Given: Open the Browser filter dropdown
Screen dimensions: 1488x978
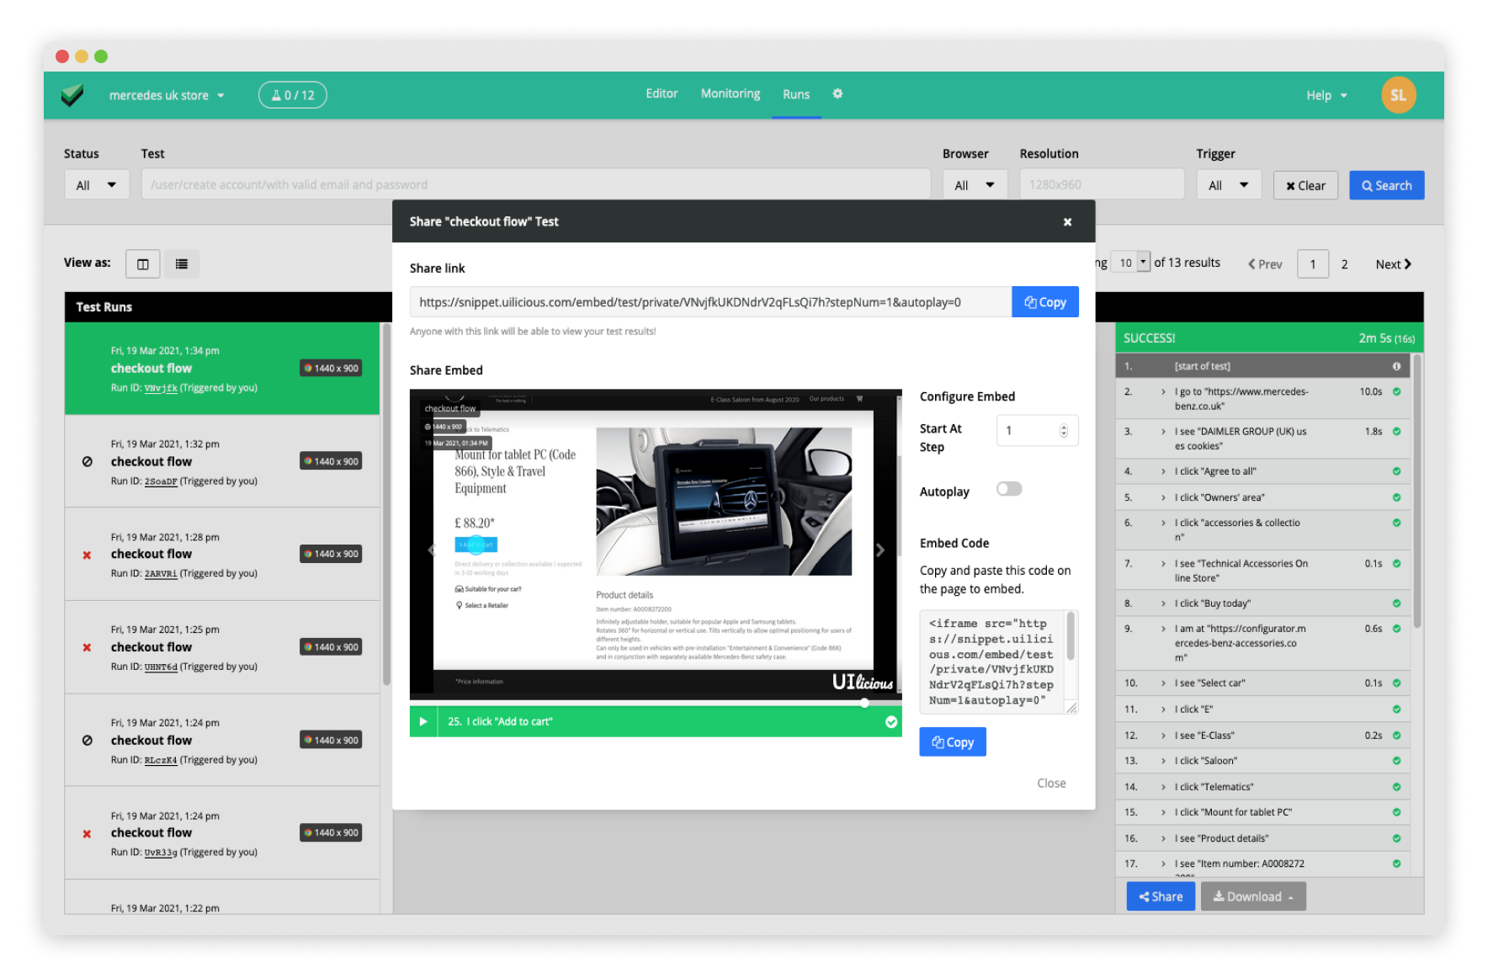Looking at the screenshot, I should 974,183.
